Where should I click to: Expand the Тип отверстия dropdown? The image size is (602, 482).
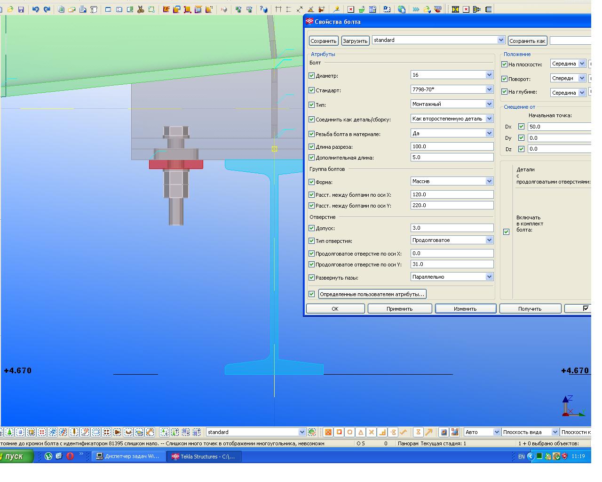(x=489, y=240)
